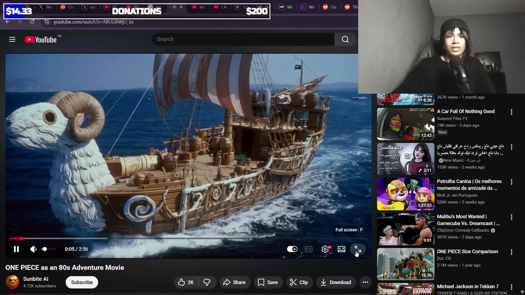Go back with the browser back arrow
525x295 pixels.
click(7, 22)
